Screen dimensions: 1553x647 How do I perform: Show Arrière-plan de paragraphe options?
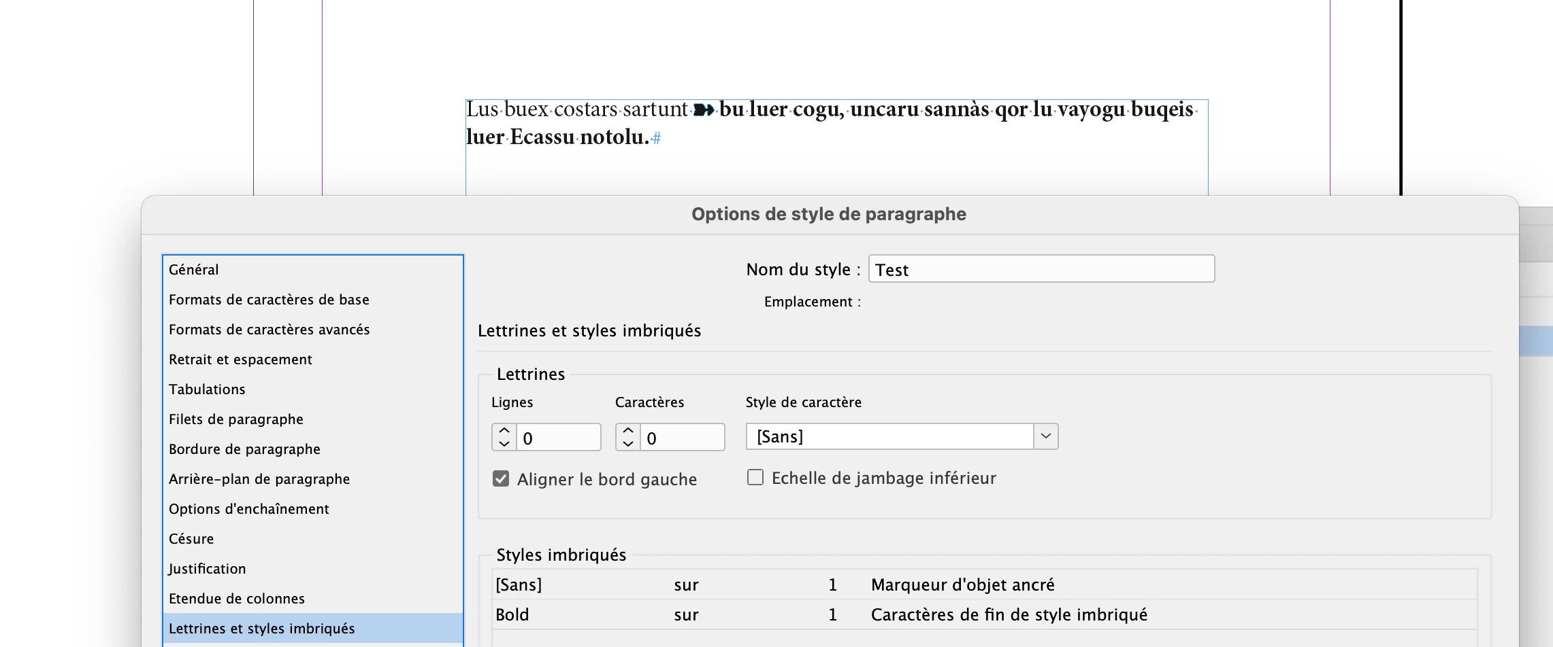[259, 479]
